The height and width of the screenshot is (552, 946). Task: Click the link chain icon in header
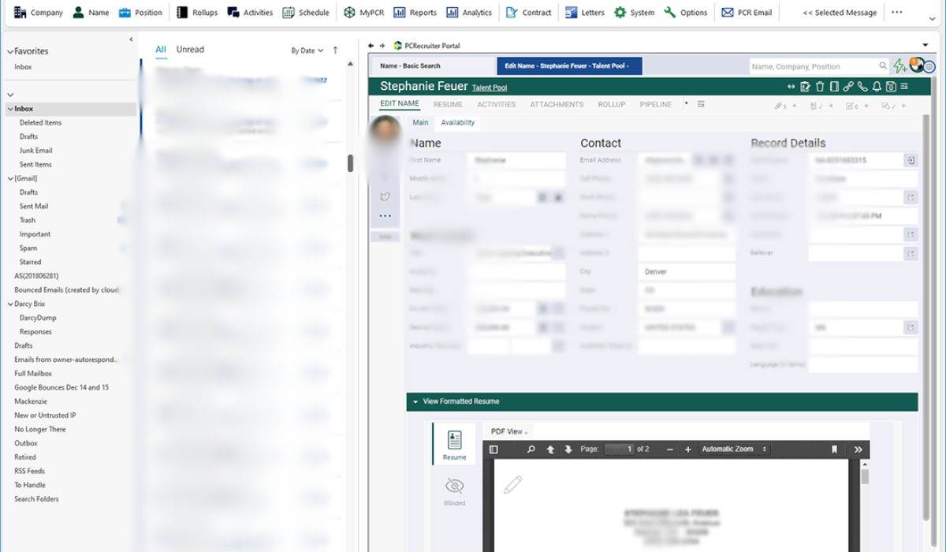tap(848, 87)
